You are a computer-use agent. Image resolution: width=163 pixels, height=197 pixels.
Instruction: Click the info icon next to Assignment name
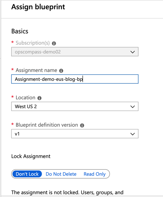pyautogui.click(x=61, y=71)
